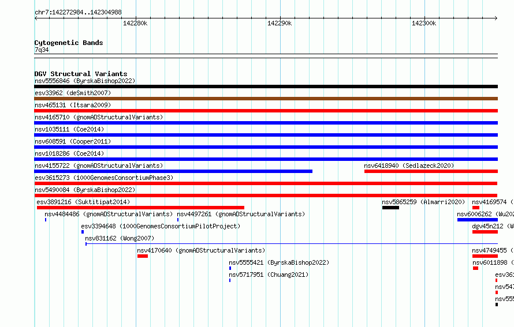514x327 pixels.
Task: Click the Cytogenetic Bands track title
Action: pyautogui.click(x=69, y=43)
